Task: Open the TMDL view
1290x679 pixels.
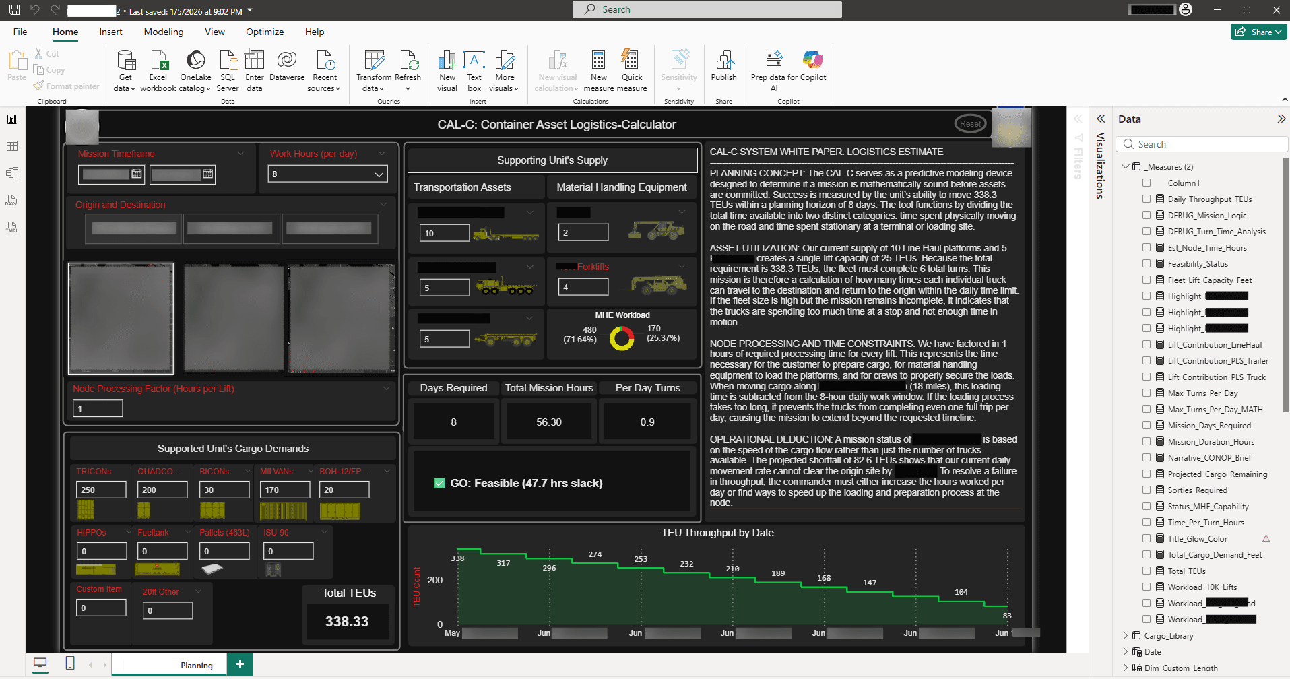Action: (11, 227)
